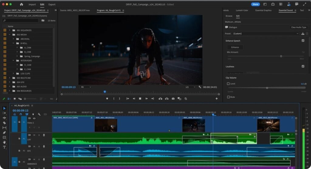This screenshot has width=311, height=169.
Task: Click the Extract button
Action: [x=167, y=98]
